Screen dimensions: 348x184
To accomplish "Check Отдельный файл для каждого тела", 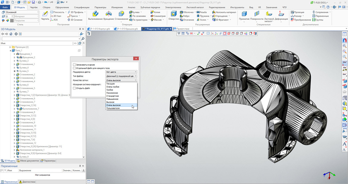I will coord(75,68).
